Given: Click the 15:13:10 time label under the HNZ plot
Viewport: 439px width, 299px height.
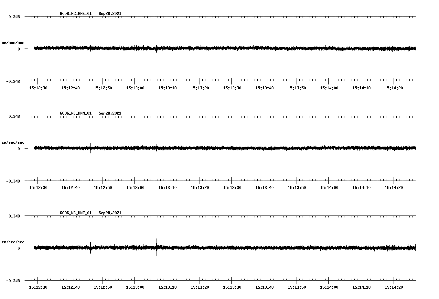Looking at the screenshot, I should (x=167, y=287).
